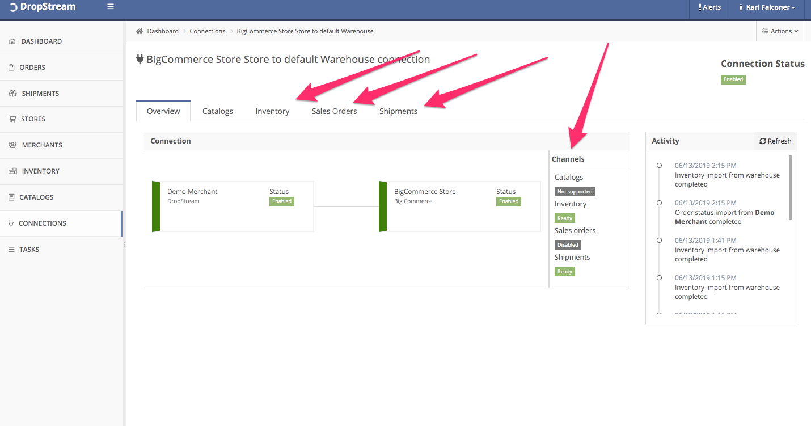The height and width of the screenshot is (426, 811).
Task: Click the sidebar collapse divider handle
Action: (x=124, y=244)
